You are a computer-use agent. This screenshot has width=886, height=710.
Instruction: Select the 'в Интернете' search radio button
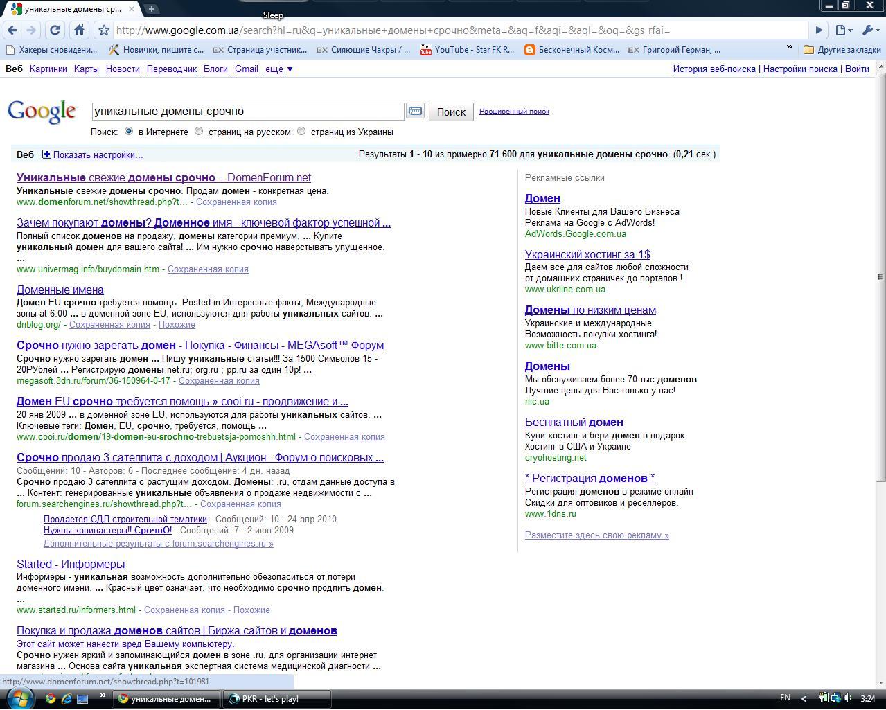[129, 131]
